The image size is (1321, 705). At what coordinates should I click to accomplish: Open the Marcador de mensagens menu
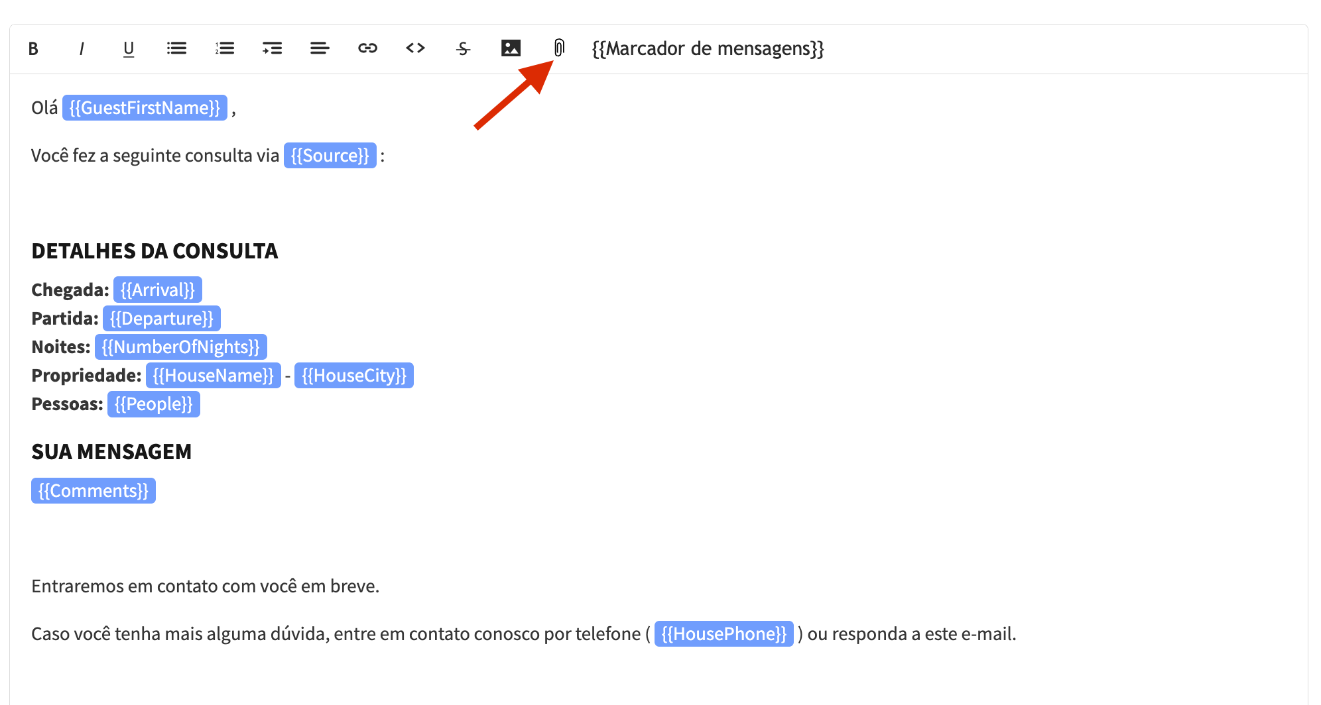(x=708, y=48)
